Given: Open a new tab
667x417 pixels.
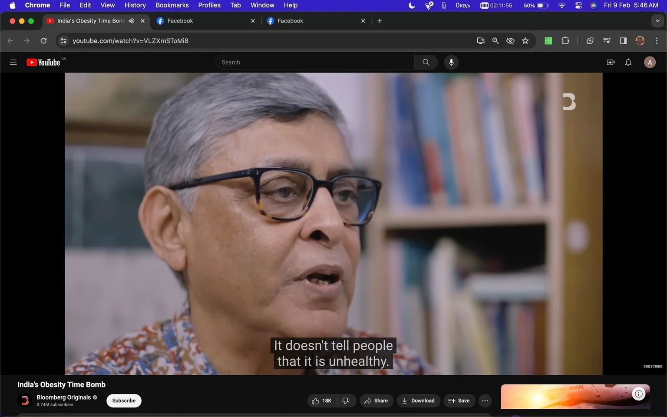Looking at the screenshot, I should [380, 21].
